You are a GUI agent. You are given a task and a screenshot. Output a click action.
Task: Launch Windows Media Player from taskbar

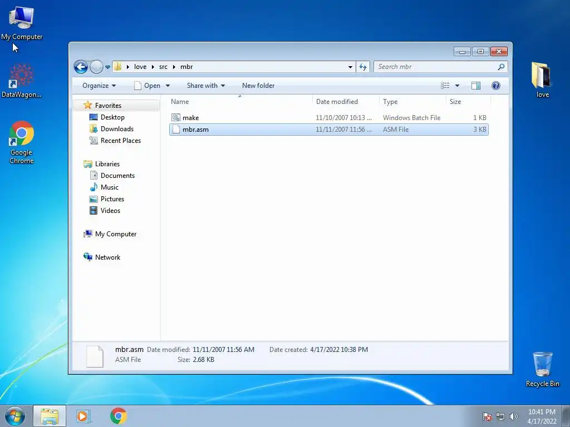[x=83, y=416]
